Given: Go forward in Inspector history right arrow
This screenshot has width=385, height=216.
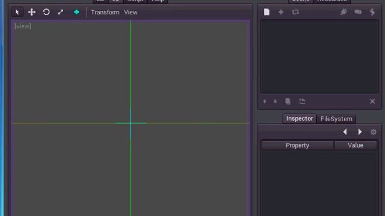Looking at the screenshot, I should click(360, 132).
